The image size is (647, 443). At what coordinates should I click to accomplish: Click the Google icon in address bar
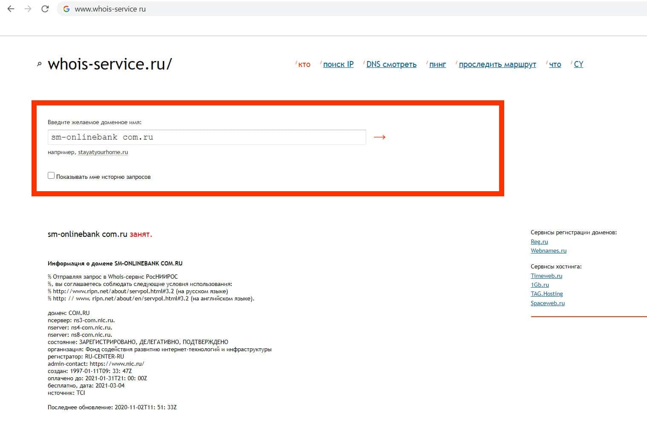(66, 9)
